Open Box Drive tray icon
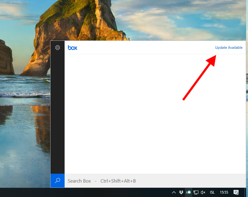 click(189, 192)
